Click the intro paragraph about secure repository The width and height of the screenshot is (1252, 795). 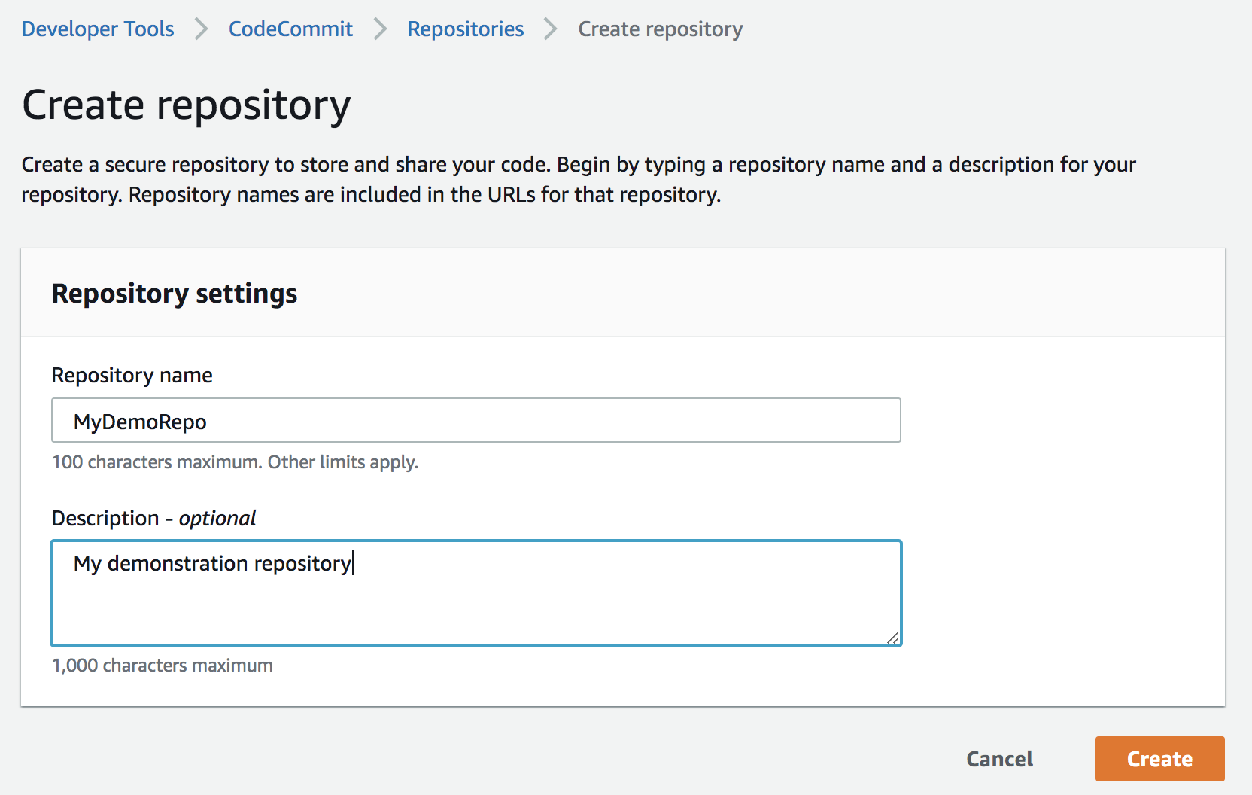coord(579,179)
